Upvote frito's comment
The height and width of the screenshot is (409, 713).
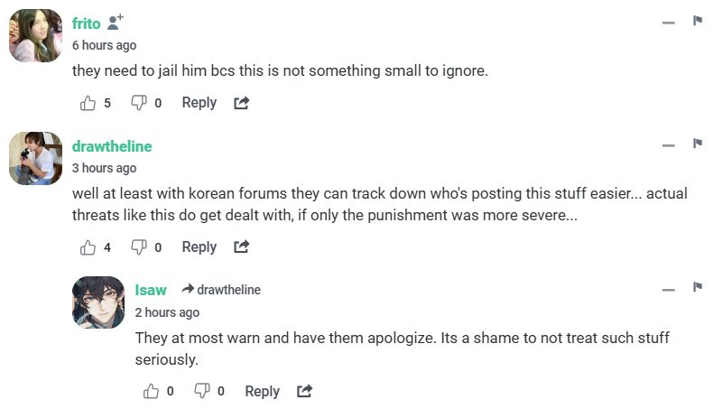(88, 103)
